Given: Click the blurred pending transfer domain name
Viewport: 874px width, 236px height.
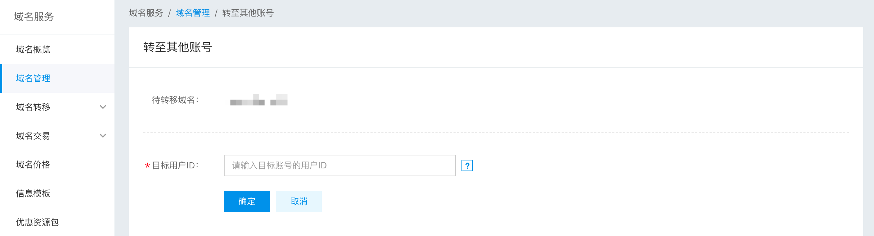Looking at the screenshot, I should 258,100.
